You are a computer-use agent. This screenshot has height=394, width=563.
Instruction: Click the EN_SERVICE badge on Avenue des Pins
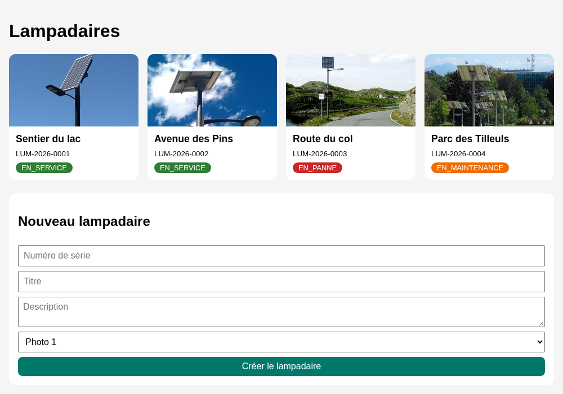click(x=183, y=168)
